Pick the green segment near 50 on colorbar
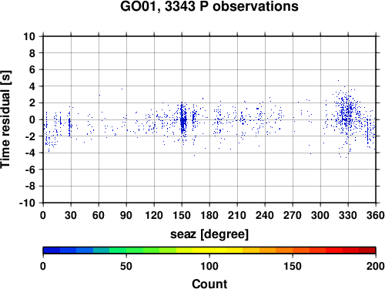Screen dimensions: 385x289 pos(126,250)
